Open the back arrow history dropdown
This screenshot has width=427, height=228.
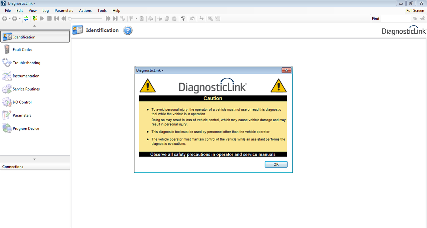click(x=10, y=19)
